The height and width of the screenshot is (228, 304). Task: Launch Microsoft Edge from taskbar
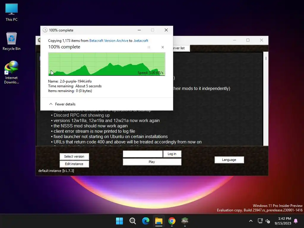tap(145, 221)
